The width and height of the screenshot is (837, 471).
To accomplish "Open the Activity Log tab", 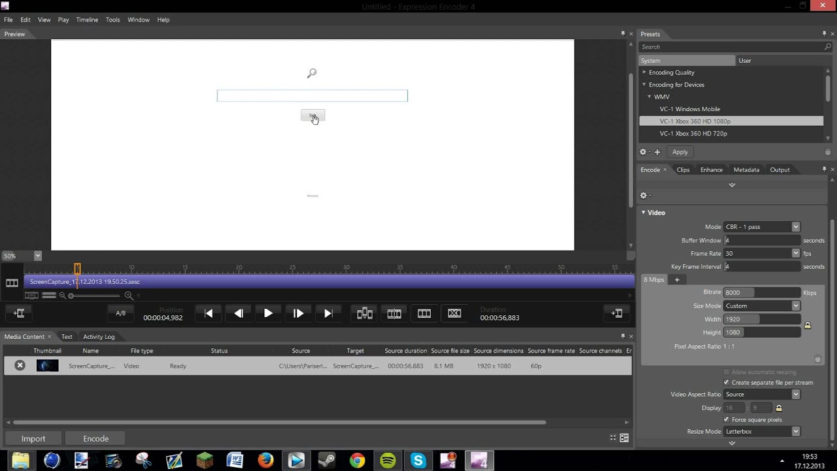I will click(99, 336).
